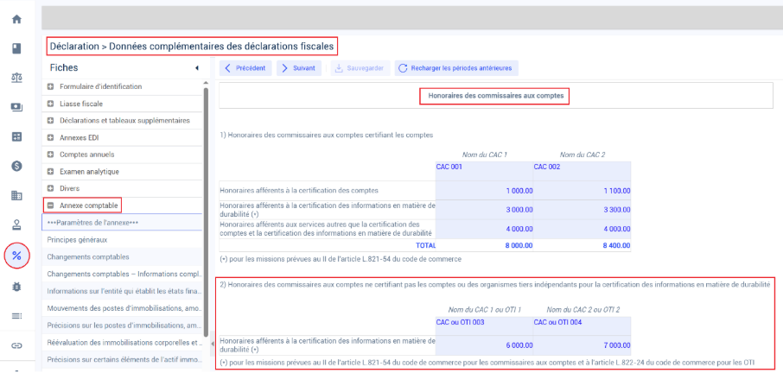Go to the Suivant page

[299, 68]
